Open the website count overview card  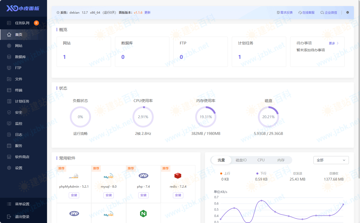84,52
